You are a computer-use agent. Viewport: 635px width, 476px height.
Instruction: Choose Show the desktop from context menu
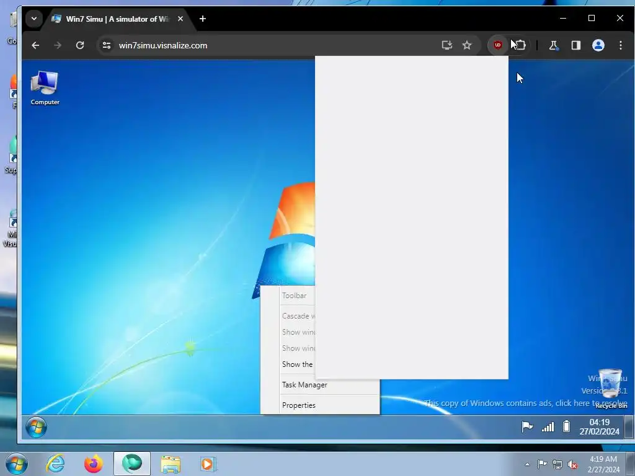click(297, 364)
